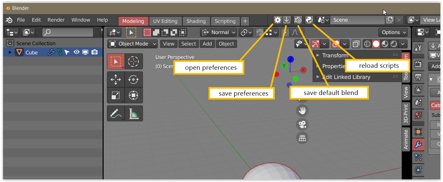Open Scene properties icon
The width and height of the screenshot is (443, 182).
tap(418, 102)
